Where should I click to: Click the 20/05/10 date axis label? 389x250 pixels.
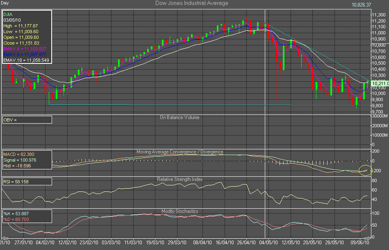click(x=312, y=243)
